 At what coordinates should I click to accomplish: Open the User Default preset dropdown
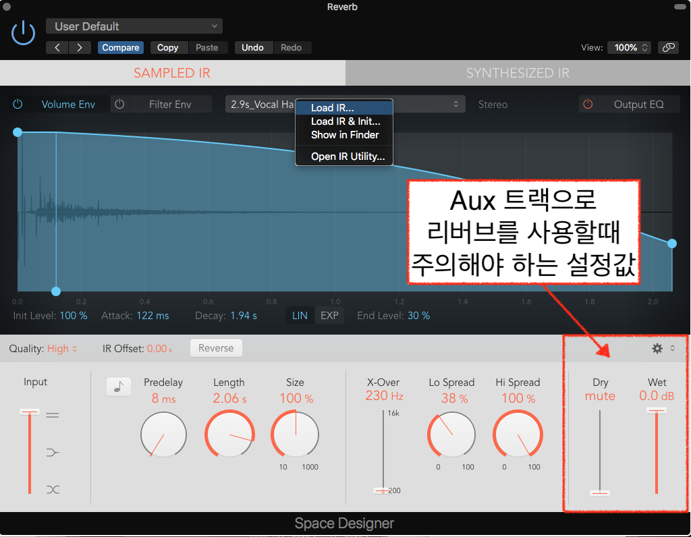click(x=134, y=26)
